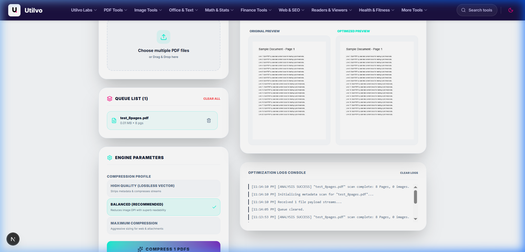The image size is (525, 252).
Task: Click the Compress 1 PDFs button
Action: [164, 247]
